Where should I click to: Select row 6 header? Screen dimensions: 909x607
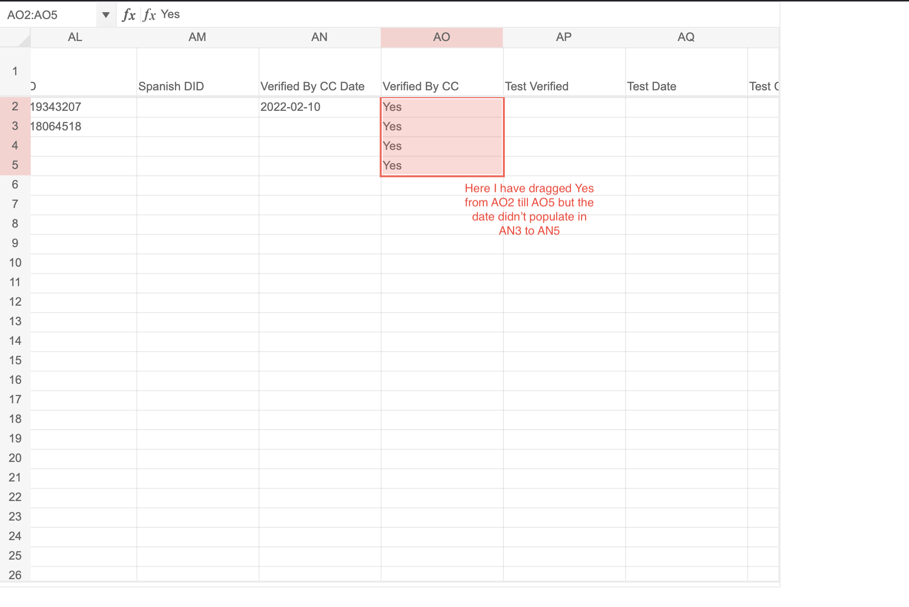[15, 185]
